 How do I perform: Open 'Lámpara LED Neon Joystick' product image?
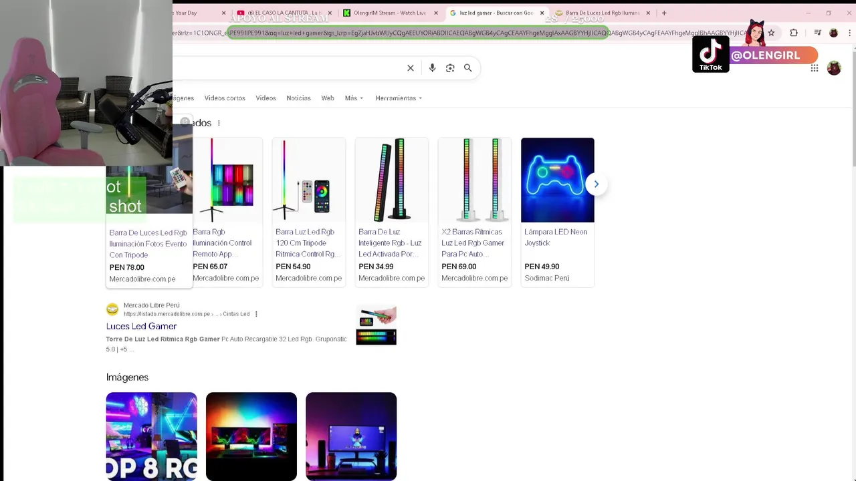558,180
